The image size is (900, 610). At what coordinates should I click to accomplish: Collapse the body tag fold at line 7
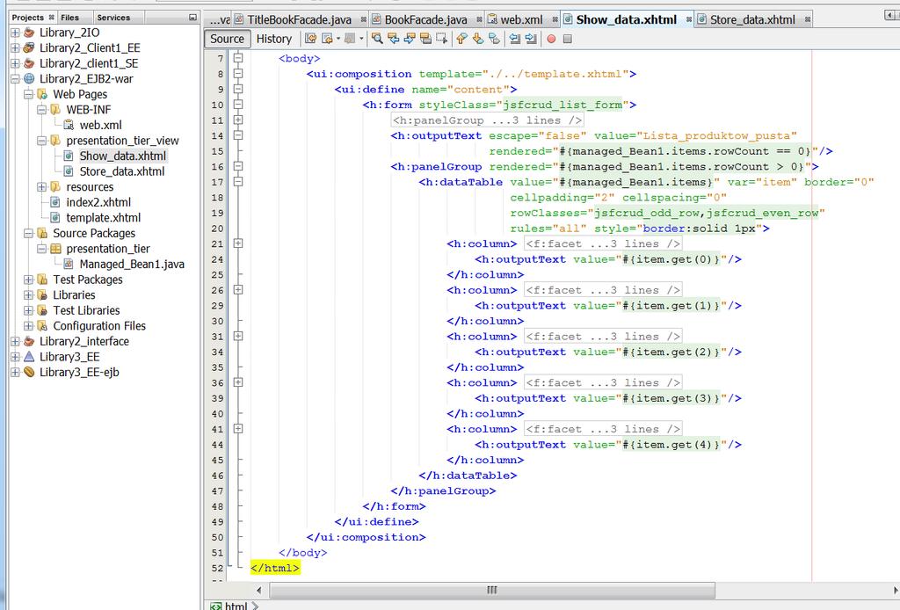pos(238,58)
